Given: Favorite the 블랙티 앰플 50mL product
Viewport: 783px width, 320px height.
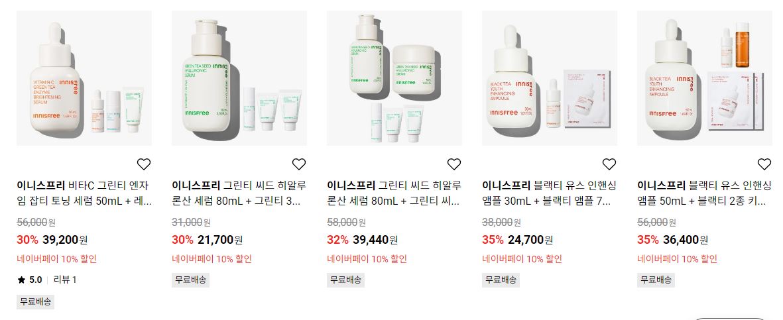Looking at the screenshot, I should [764, 164].
